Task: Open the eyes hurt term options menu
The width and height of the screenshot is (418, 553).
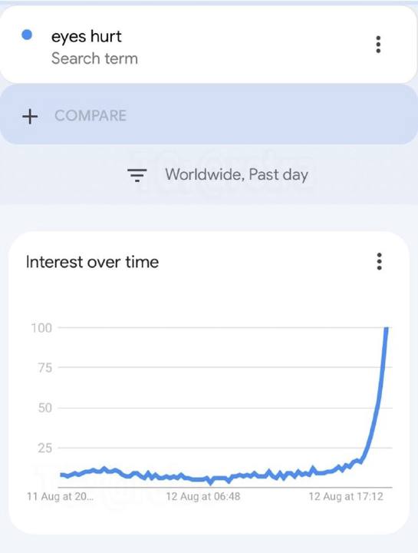Action: click(x=378, y=45)
